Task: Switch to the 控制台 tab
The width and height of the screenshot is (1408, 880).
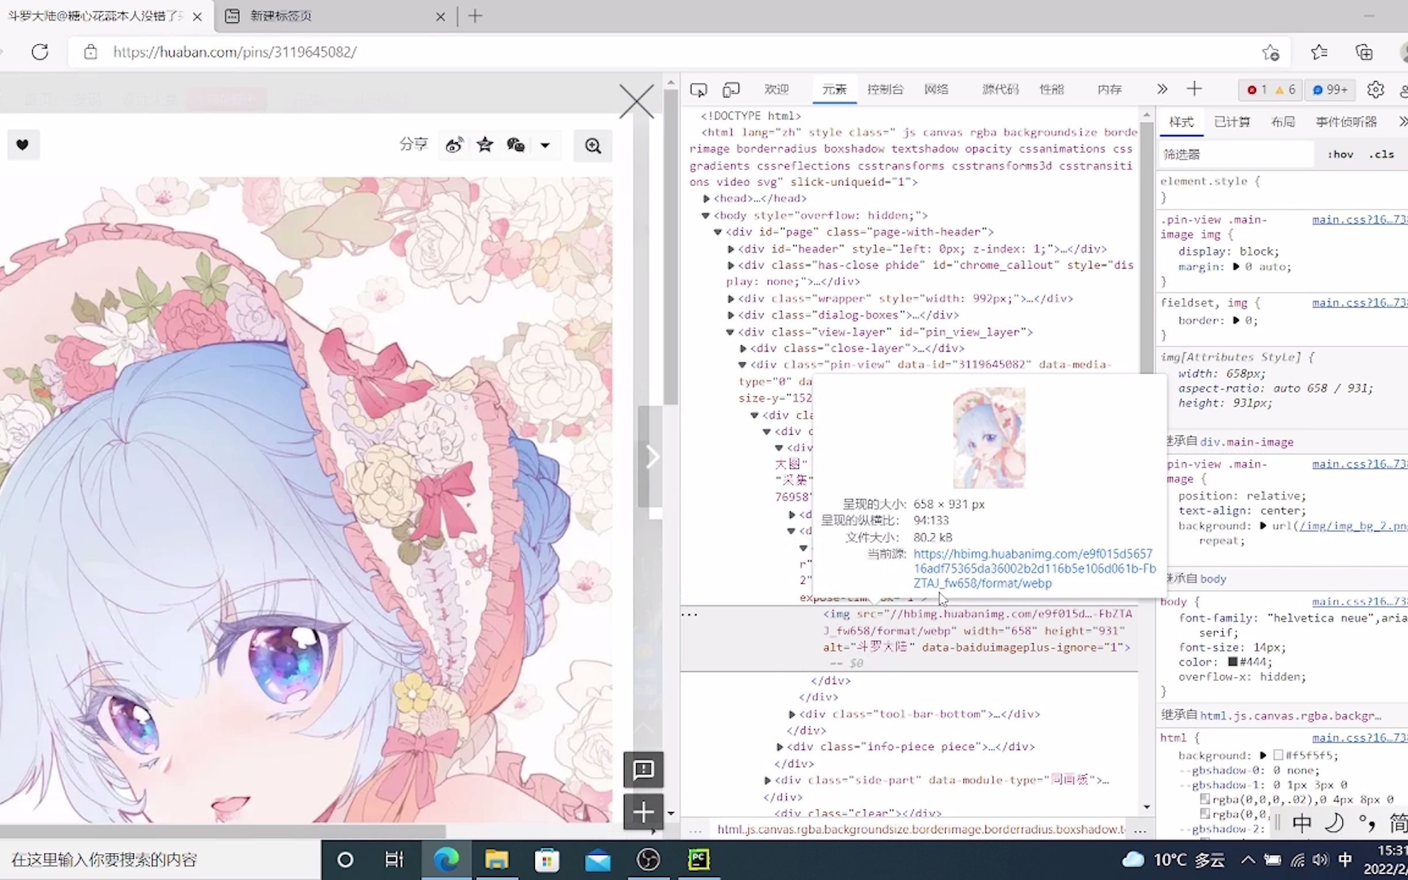Action: click(x=885, y=90)
